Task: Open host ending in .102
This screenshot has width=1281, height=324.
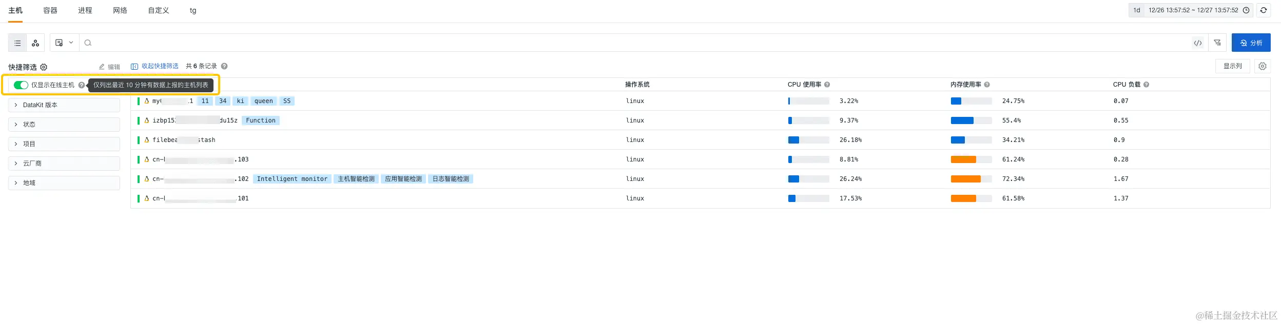Action: (201, 179)
